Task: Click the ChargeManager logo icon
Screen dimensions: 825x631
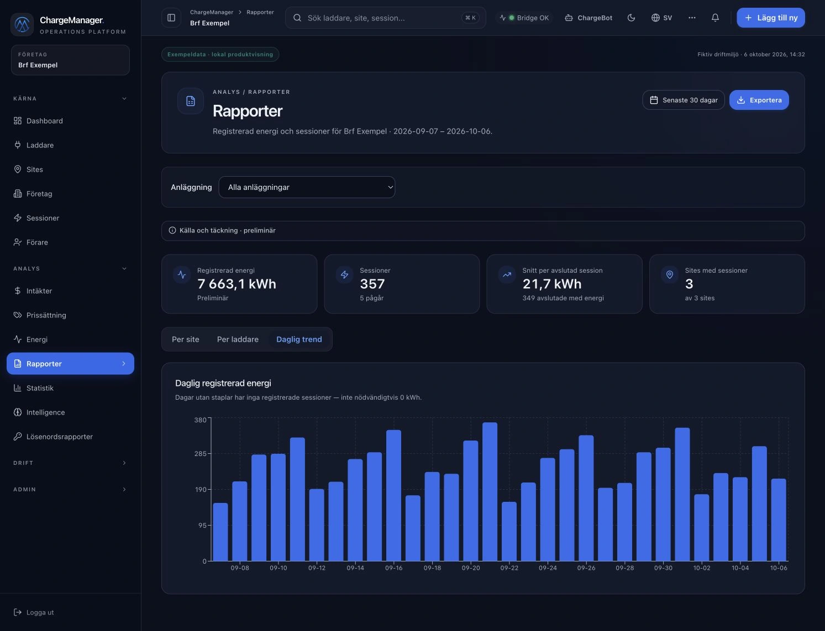Action: pyautogui.click(x=22, y=24)
